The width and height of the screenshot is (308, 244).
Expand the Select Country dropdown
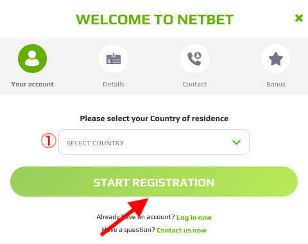point(154,142)
